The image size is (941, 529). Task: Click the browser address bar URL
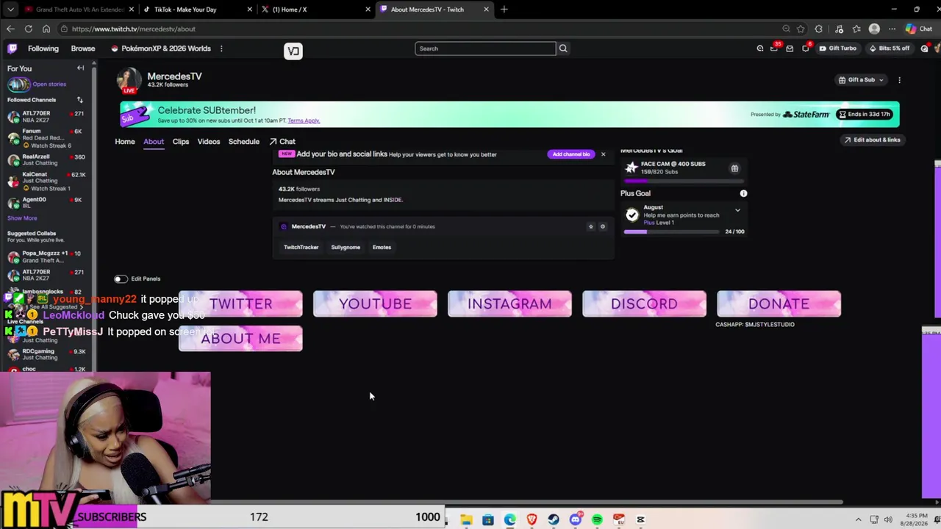pyautogui.click(x=134, y=29)
